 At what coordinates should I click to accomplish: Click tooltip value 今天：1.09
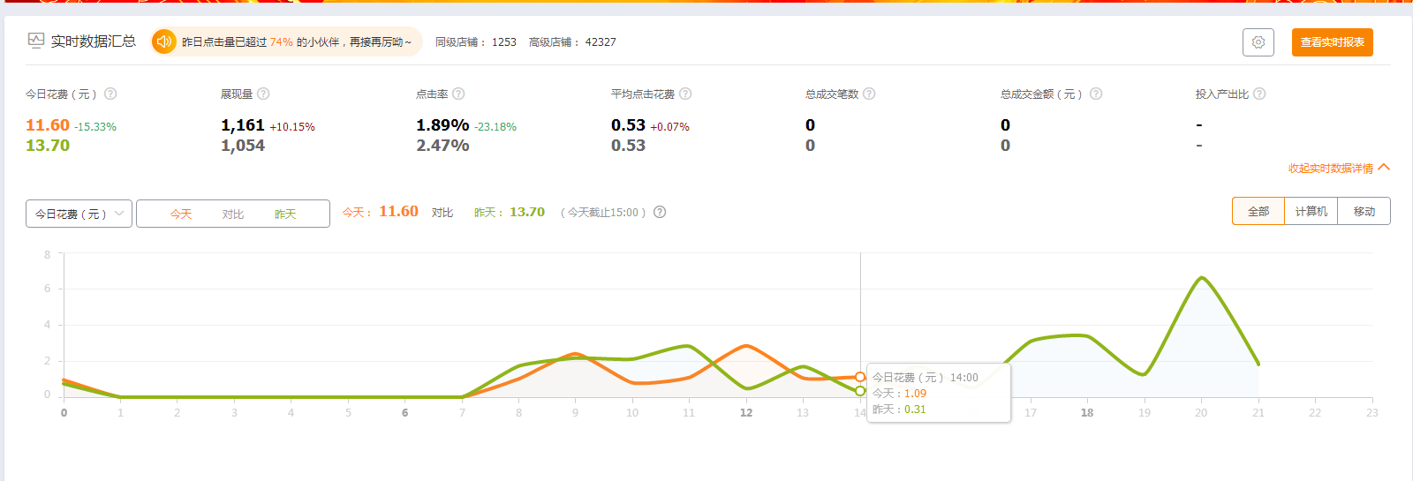(x=900, y=394)
